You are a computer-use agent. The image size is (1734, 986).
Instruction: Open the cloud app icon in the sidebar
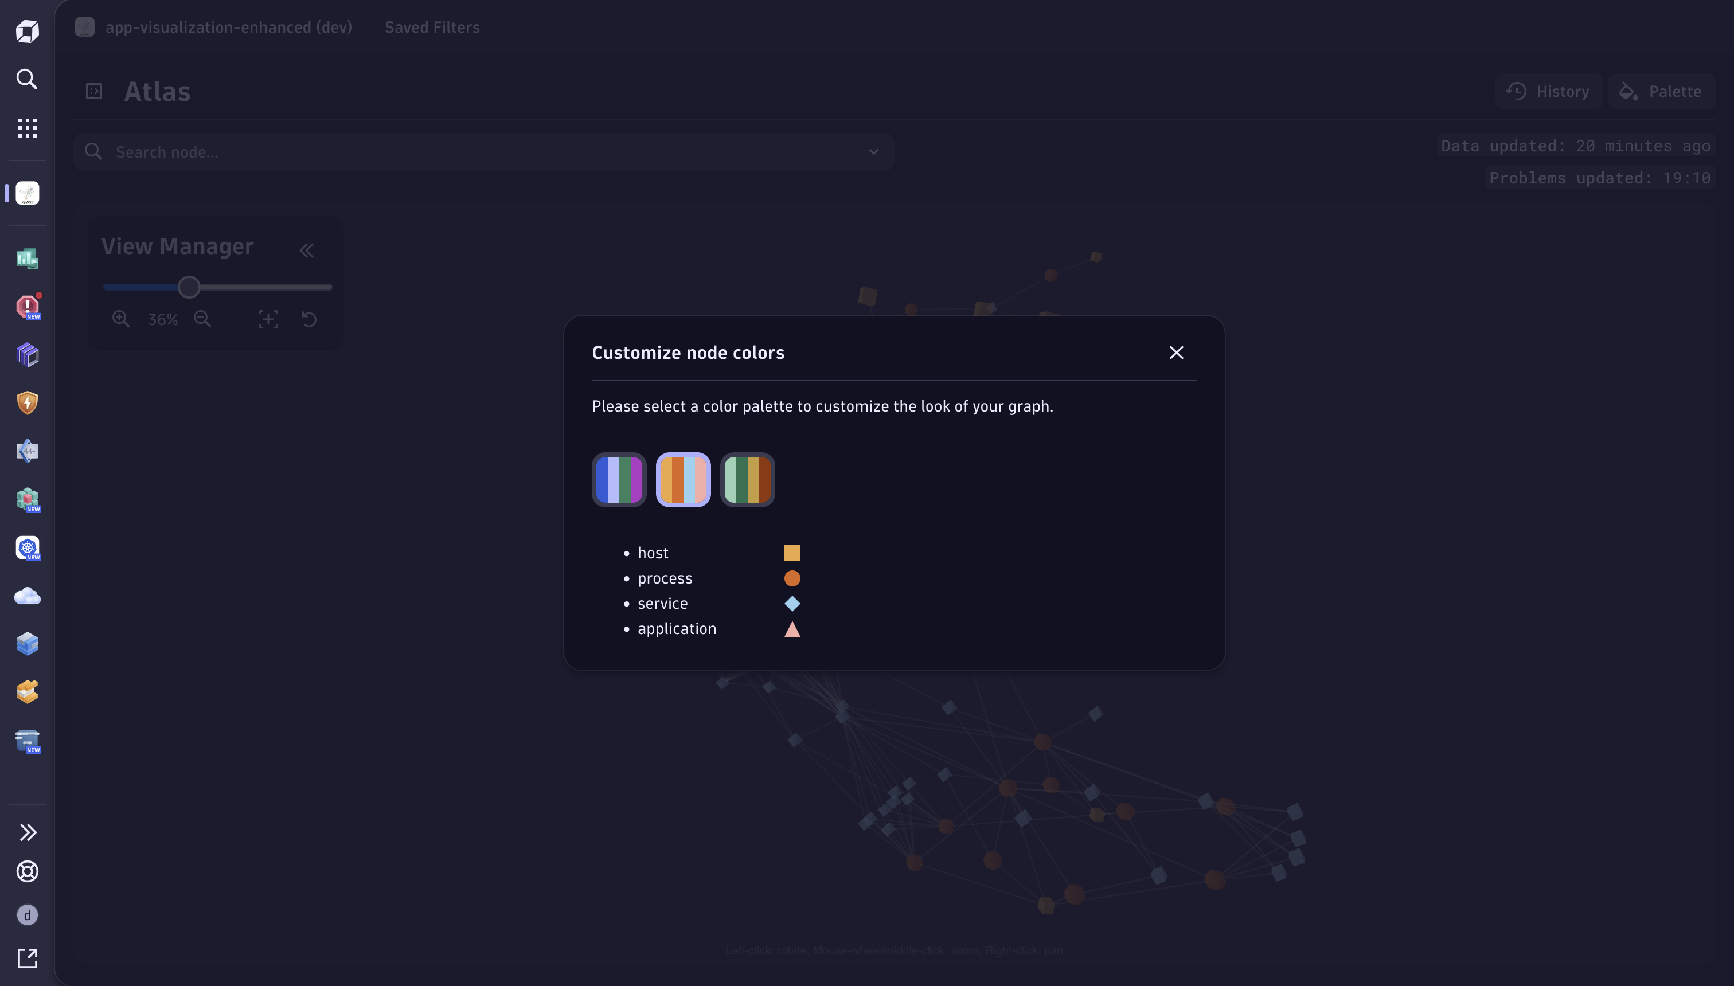pos(27,595)
